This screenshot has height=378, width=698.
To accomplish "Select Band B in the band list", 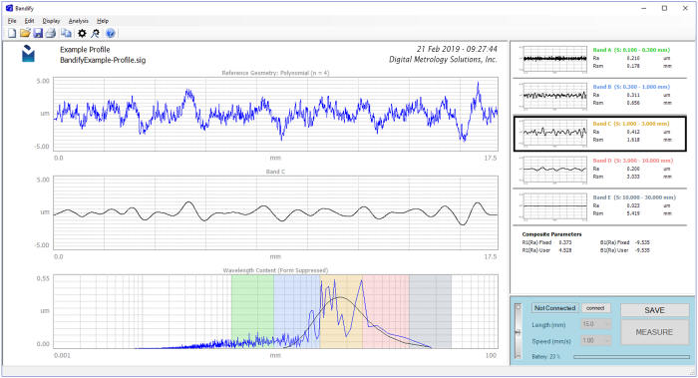I will click(x=599, y=96).
